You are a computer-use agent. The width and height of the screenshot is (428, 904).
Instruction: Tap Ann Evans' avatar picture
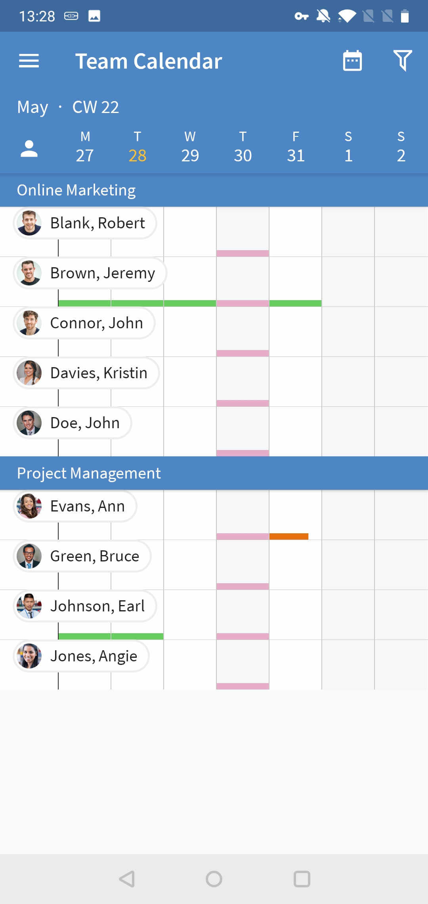(29, 506)
